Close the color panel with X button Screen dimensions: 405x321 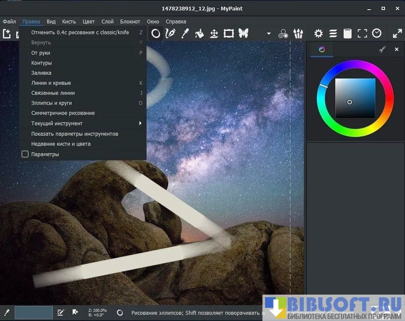(397, 50)
